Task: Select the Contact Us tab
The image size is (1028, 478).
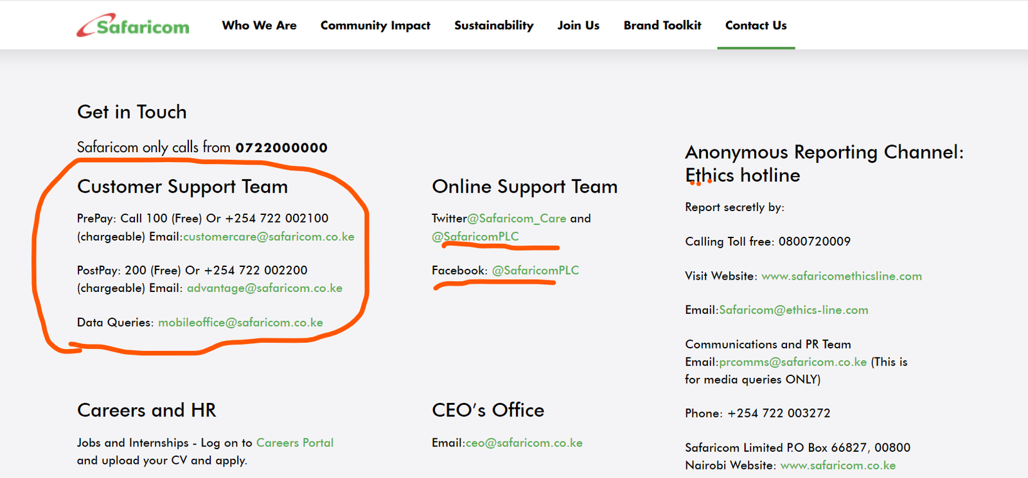Action: [756, 25]
